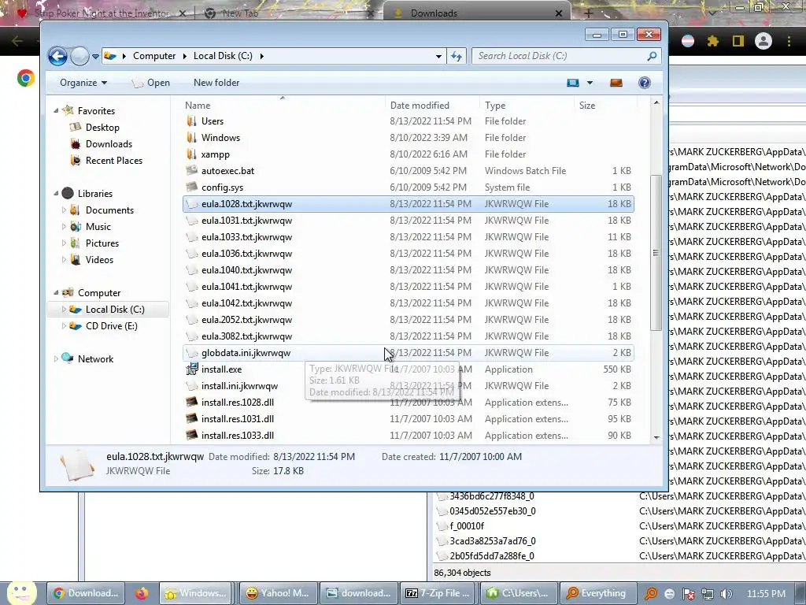Screen dimensions: 806x605
Task: Collapse the Computer tree group
Action: (56, 293)
